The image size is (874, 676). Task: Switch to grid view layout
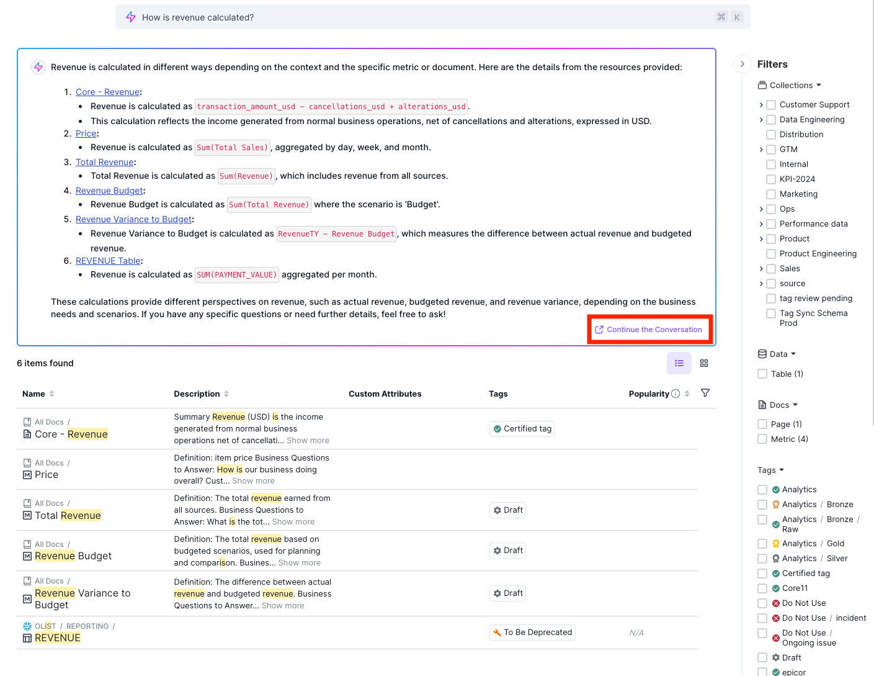(x=703, y=363)
